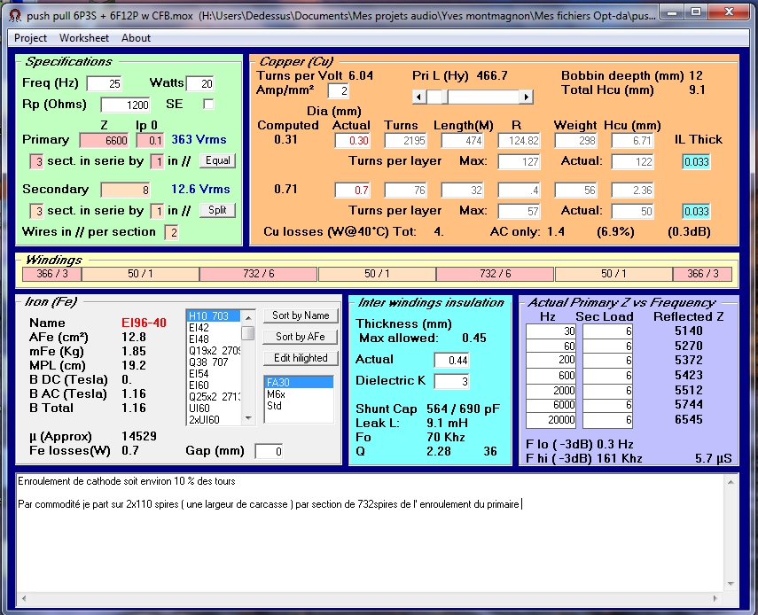Viewport: 758px width, 615px height.
Task: Click notes area scroll up arrow
Action: point(731,482)
